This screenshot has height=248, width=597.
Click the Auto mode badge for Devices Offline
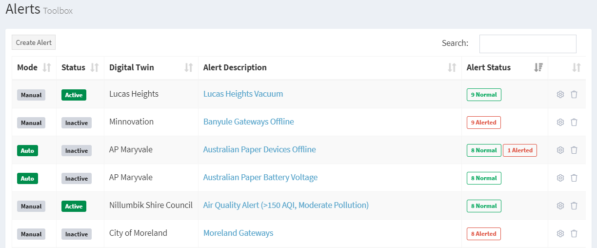pos(27,150)
